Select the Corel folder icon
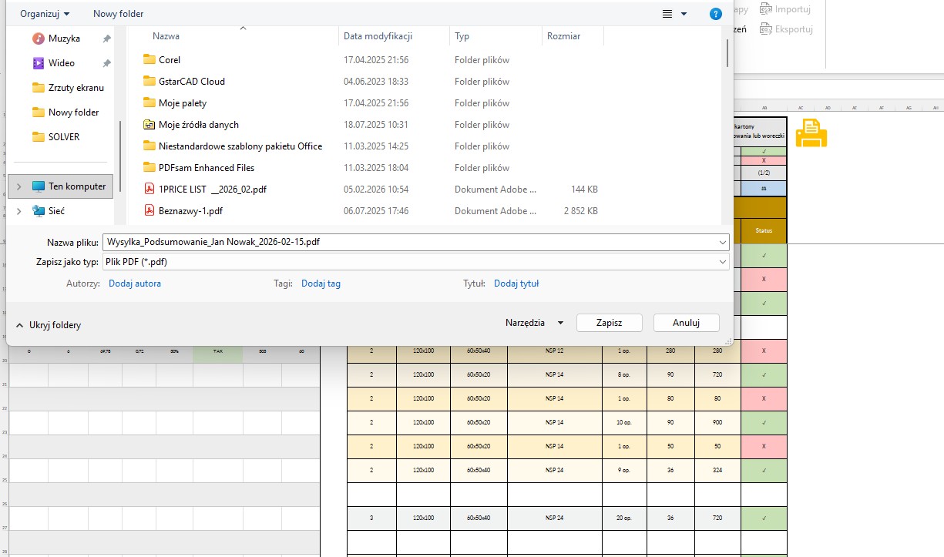The image size is (944, 557). (x=149, y=60)
